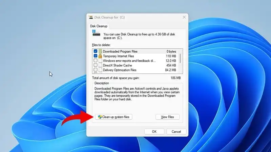Click the Downloaded Program Files folder icon
The width and height of the screenshot is (271, 152).
click(100, 51)
